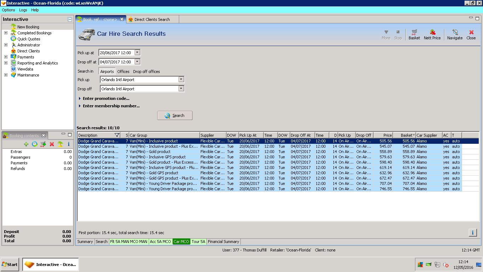The width and height of the screenshot is (483, 272).
Task: Switch Search in option to Offices
Action: 123,72
